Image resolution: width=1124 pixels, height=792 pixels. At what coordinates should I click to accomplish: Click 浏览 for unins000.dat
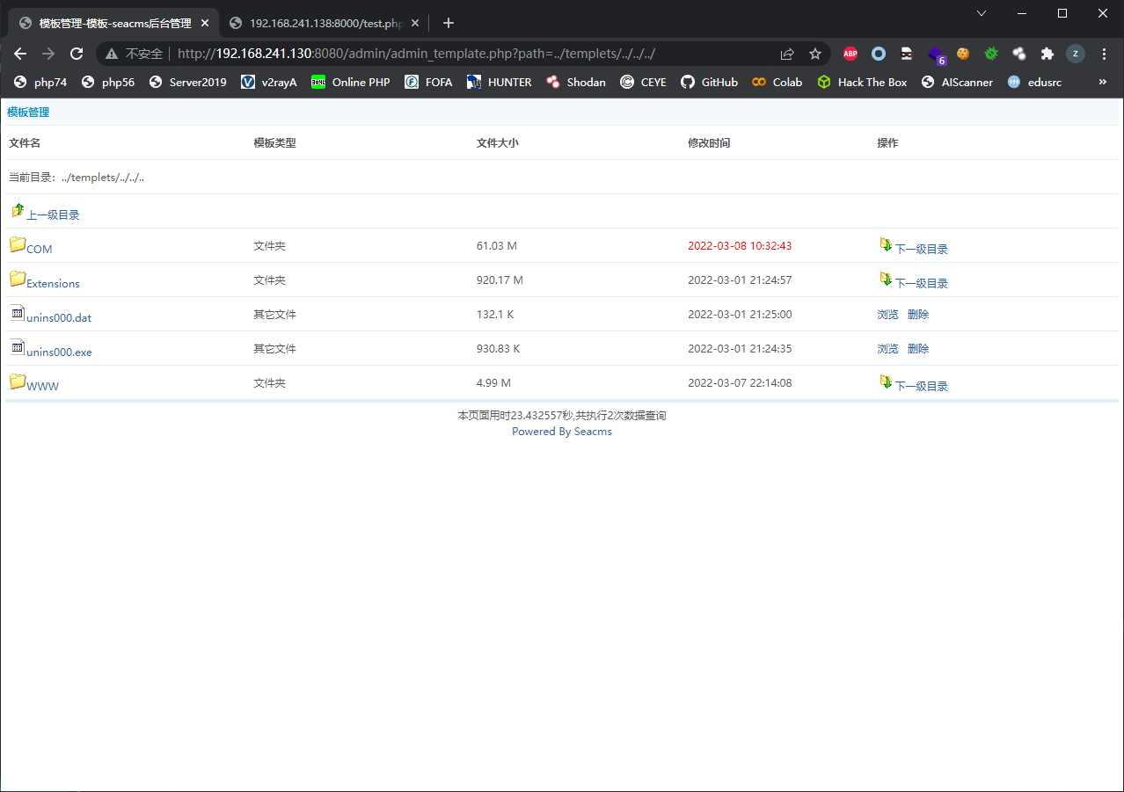887,314
